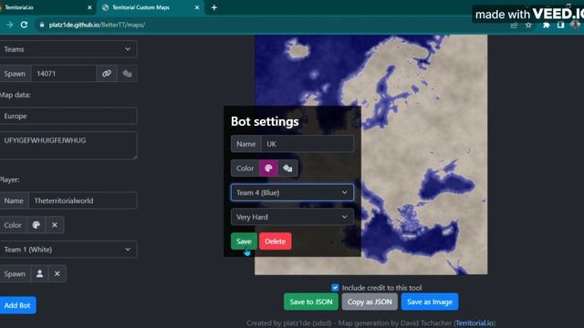Click the spawn seed field 14071
The height and width of the screenshot is (328, 584).
64,73
